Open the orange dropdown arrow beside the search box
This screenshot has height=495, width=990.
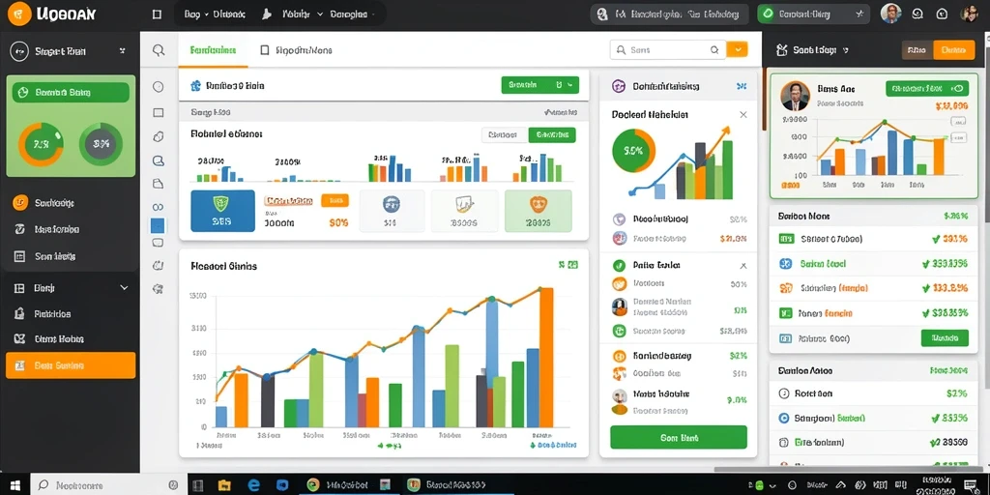(x=738, y=49)
